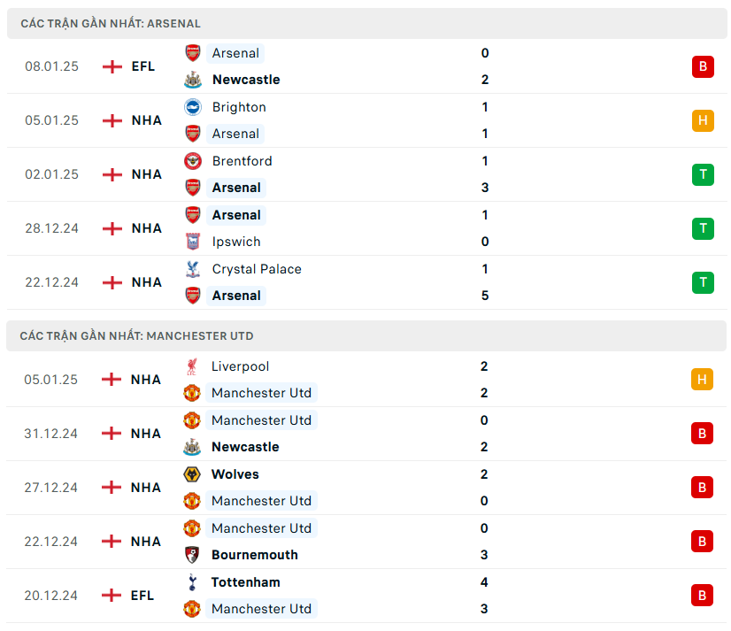Screen dimensions: 731x631
Task: Click the Newcastle crest in the 08.01.25 match
Action: point(192,80)
